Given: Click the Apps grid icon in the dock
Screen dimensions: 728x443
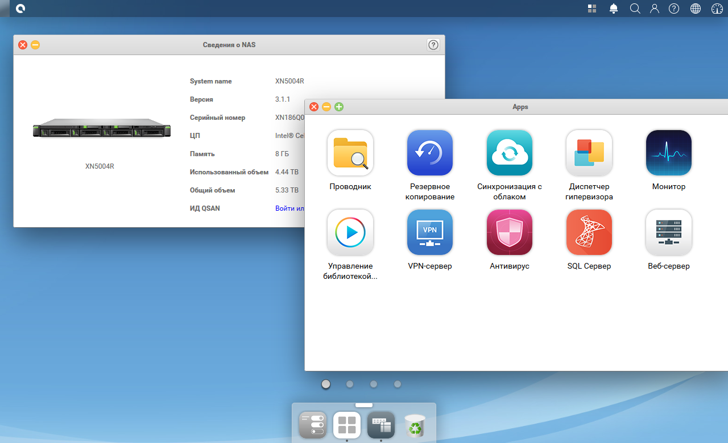Looking at the screenshot, I should click(347, 425).
